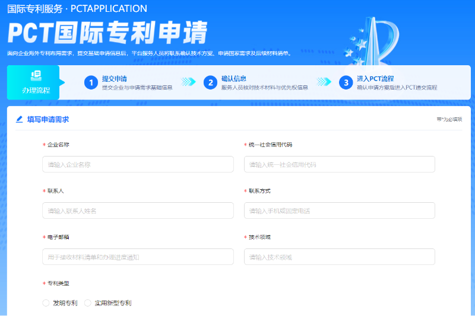Image resolution: width=475 pixels, height=316 pixels.
Task: Click the 填写申请需求 section heading
Action: tap(48, 119)
